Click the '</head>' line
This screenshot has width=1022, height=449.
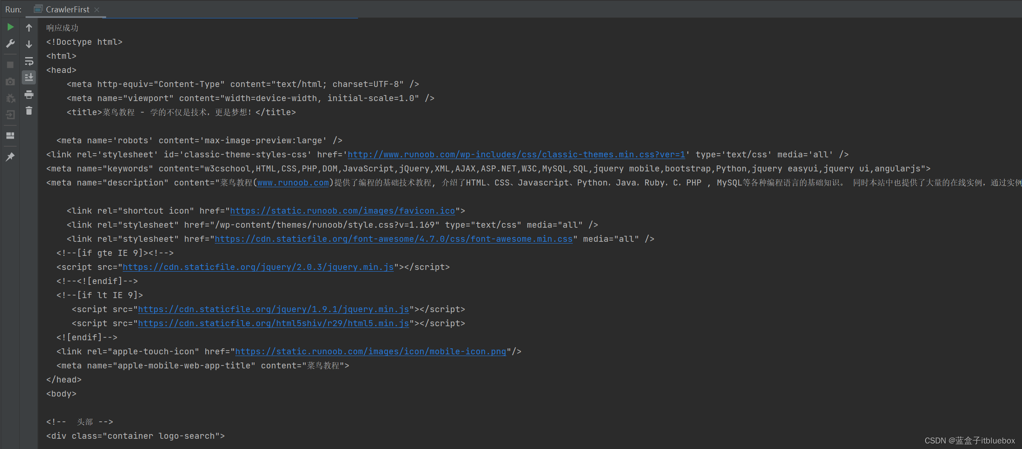[64, 379]
